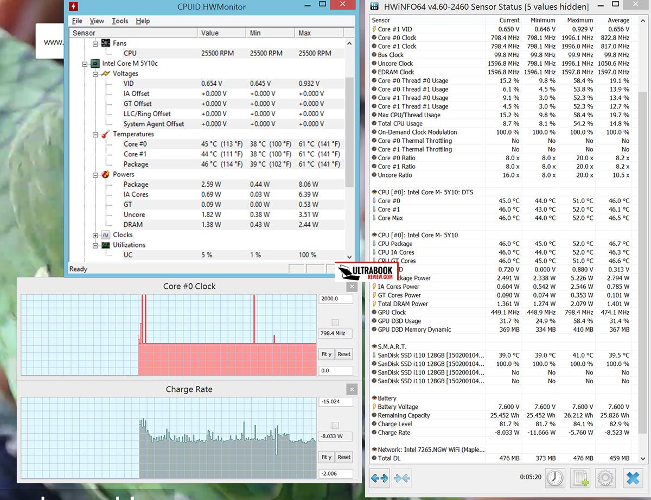Collapse the Fans node in HWMonitor
The image size is (651, 500).
coord(95,43)
